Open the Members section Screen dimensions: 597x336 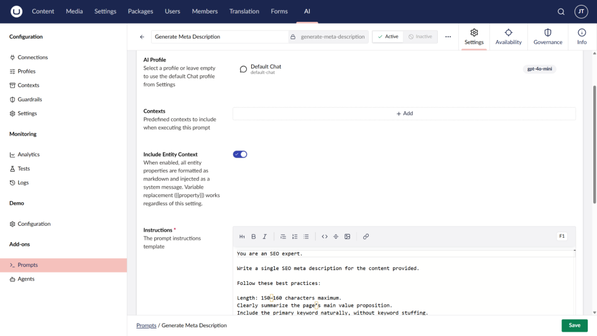point(205,11)
